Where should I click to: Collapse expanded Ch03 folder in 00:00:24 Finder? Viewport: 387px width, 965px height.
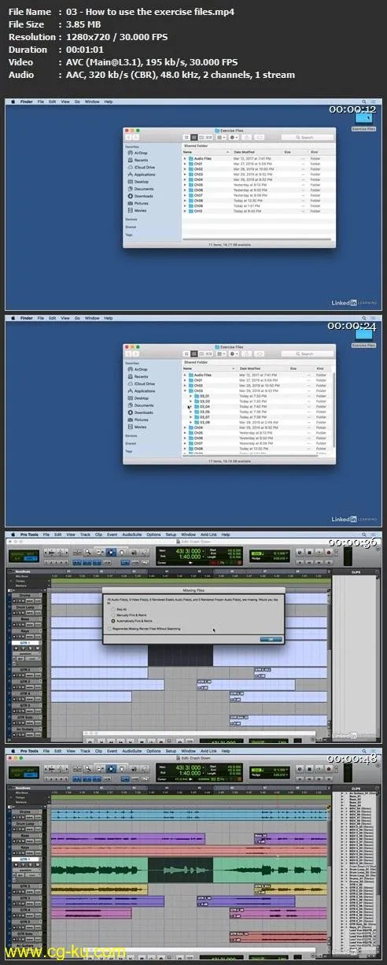click(x=185, y=390)
